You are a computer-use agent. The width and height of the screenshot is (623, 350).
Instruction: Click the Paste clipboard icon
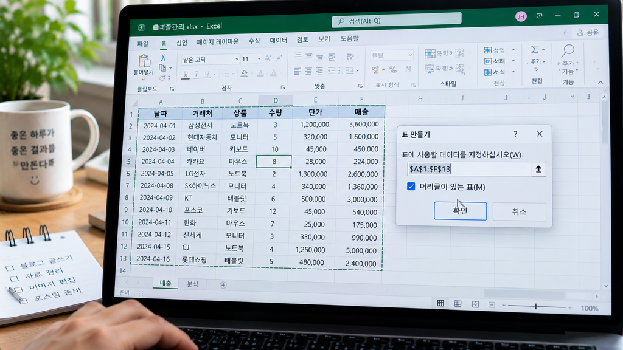144,61
